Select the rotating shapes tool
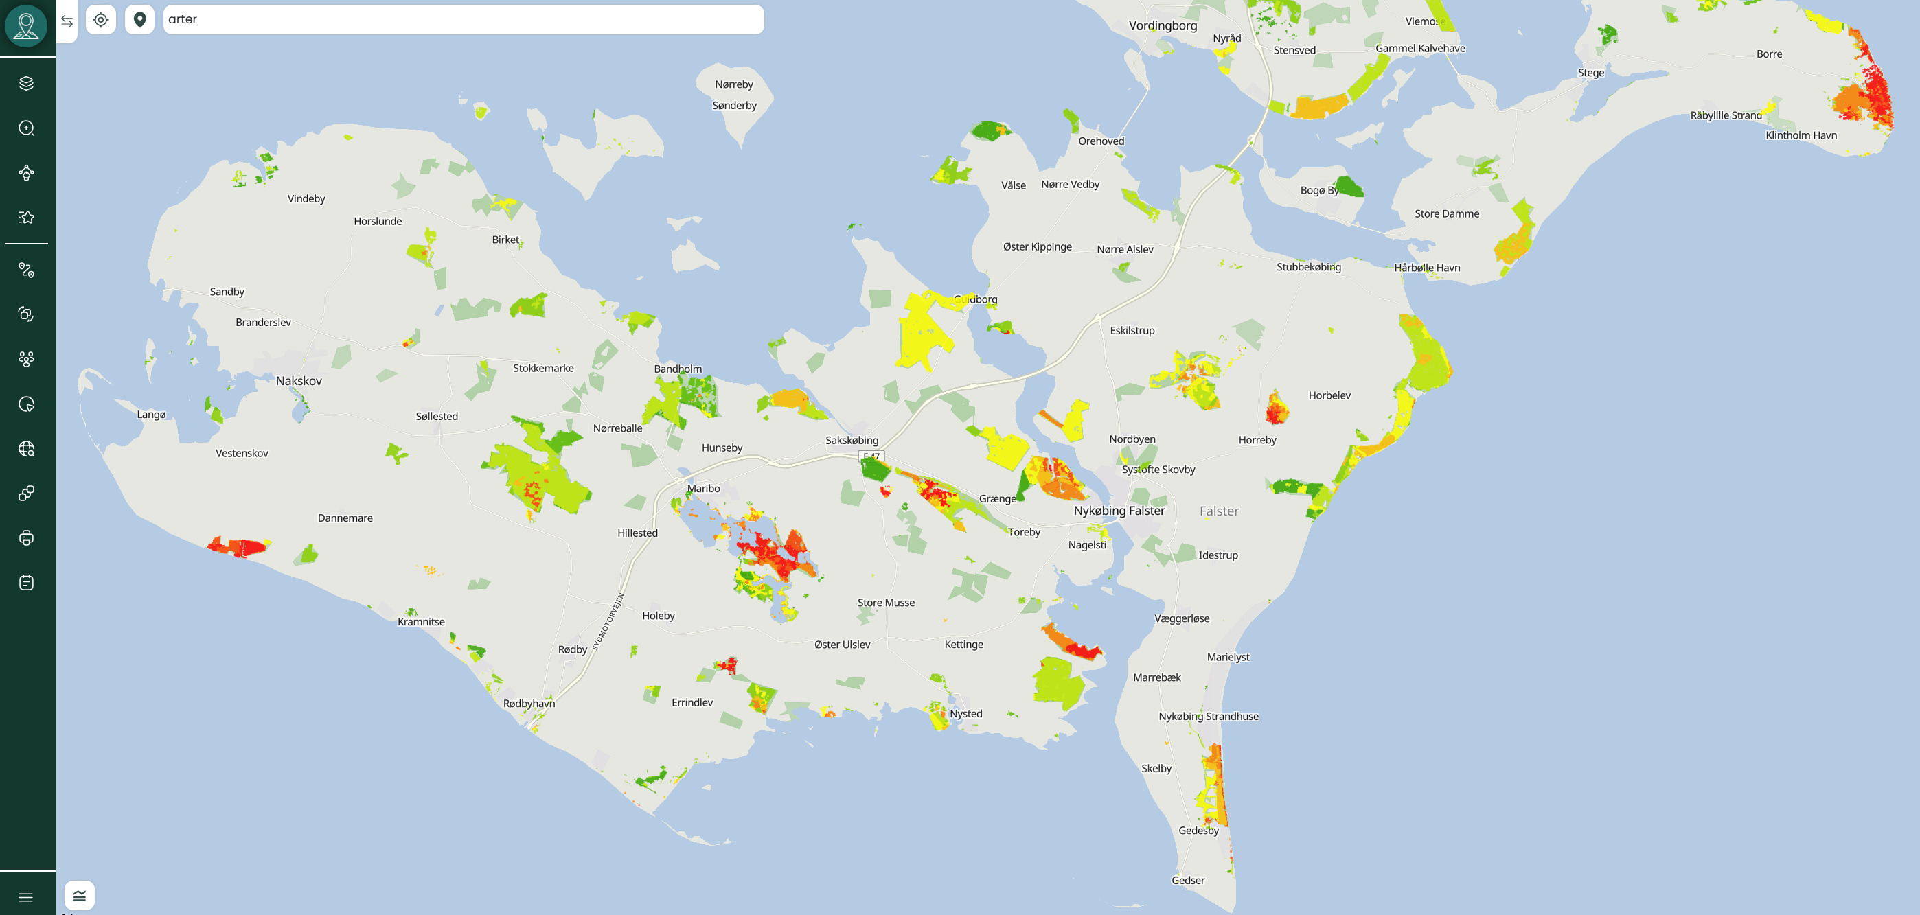Image resolution: width=1920 pixels, height=915 pixels. pyautogui.click(x=26, y=314)
